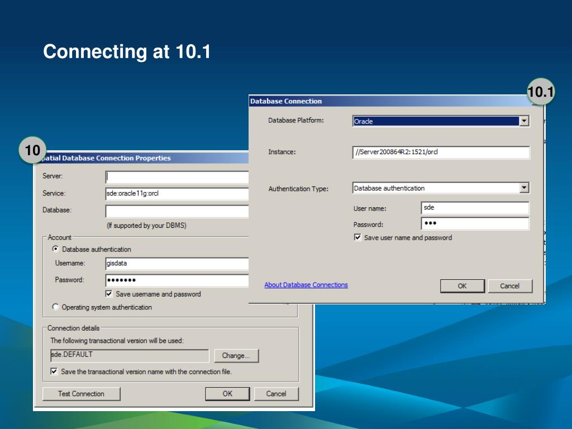Image resolution: width=572 pixels, height=429 pixels.
Task: Click the Database field in Connection Properties
Action: click(x=177, y=211)
